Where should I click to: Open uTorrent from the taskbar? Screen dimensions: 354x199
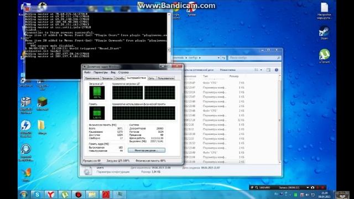point(65,195)
